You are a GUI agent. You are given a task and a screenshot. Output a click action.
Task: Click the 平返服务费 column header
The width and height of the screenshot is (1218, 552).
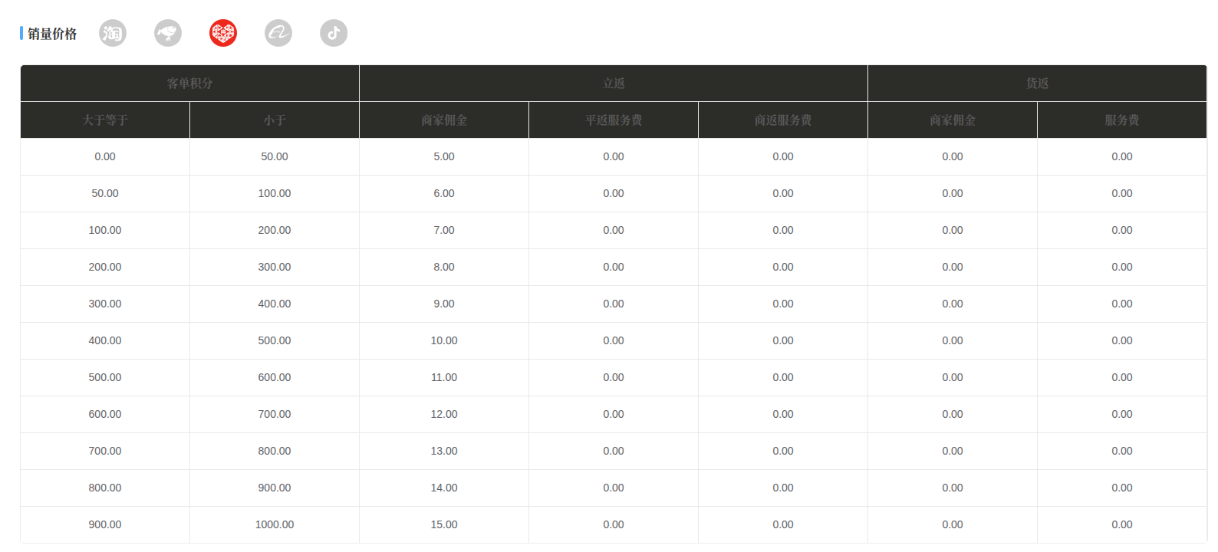pyautogui.click(x=614, y=120)
